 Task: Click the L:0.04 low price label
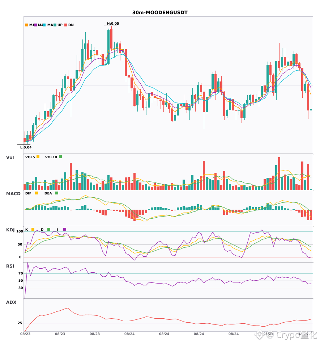click(x=26, y=147)
